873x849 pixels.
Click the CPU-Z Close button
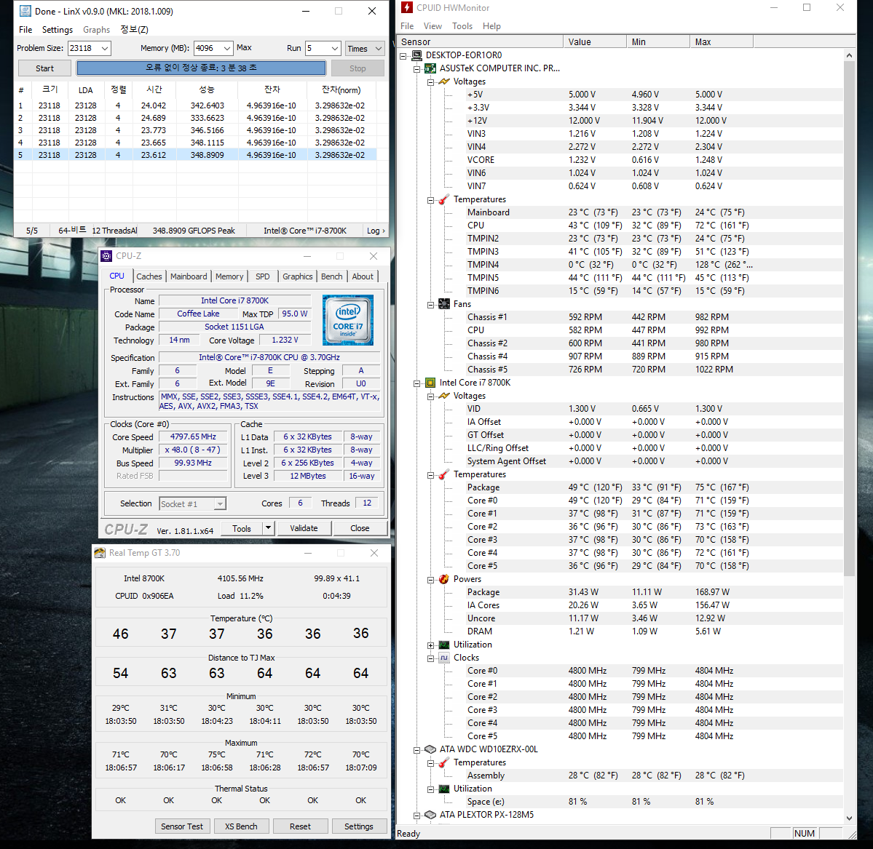[360, 528]
